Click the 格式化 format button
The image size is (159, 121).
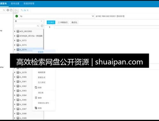click(74, 22)
